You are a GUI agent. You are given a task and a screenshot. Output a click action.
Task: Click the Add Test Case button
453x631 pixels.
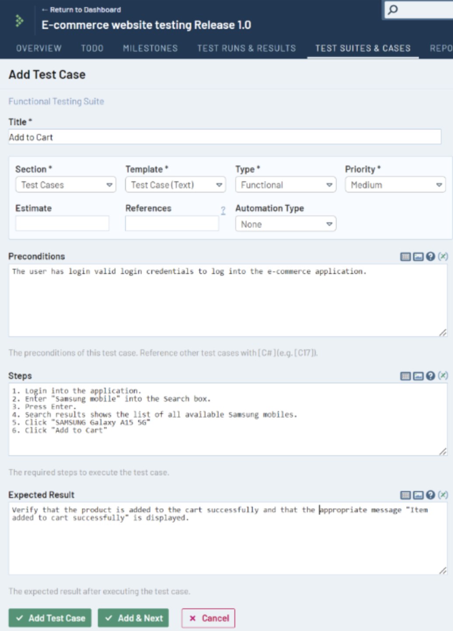coord(50,618)
